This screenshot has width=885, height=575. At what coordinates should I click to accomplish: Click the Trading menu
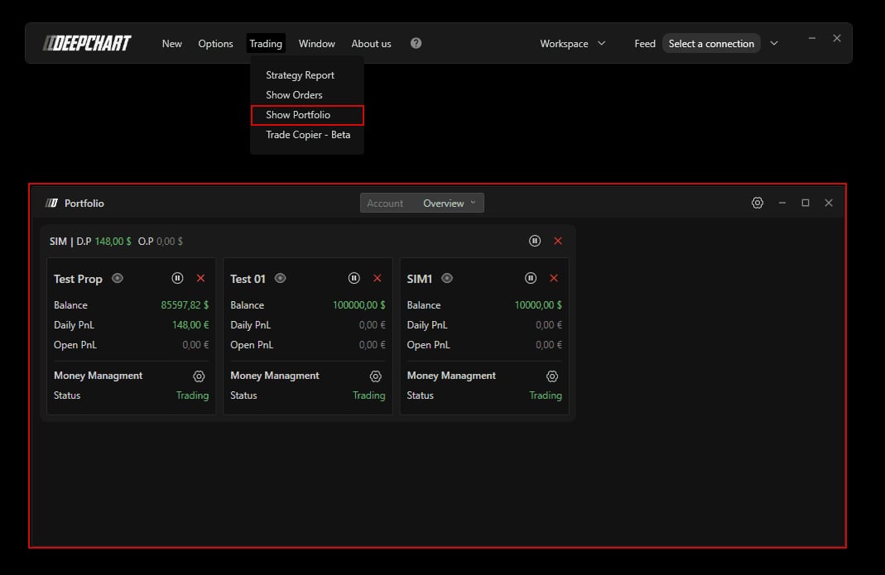tap(266, 44)
